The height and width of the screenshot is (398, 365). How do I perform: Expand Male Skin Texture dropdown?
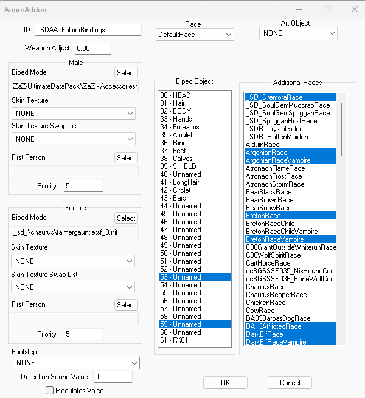tap(74, 113)
